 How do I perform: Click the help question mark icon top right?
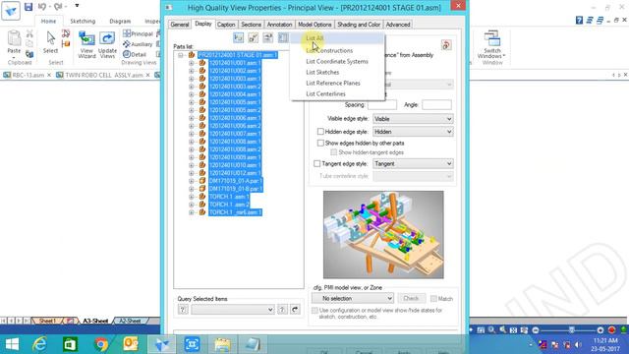tap(579, 20)
